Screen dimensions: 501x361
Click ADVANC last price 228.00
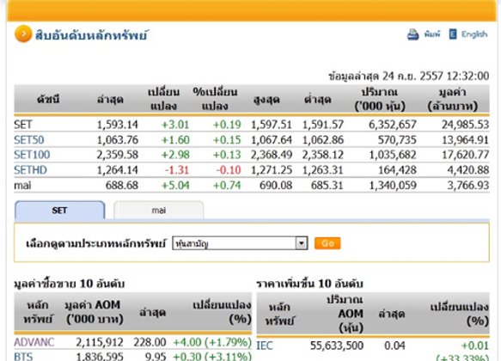(150, 342)
